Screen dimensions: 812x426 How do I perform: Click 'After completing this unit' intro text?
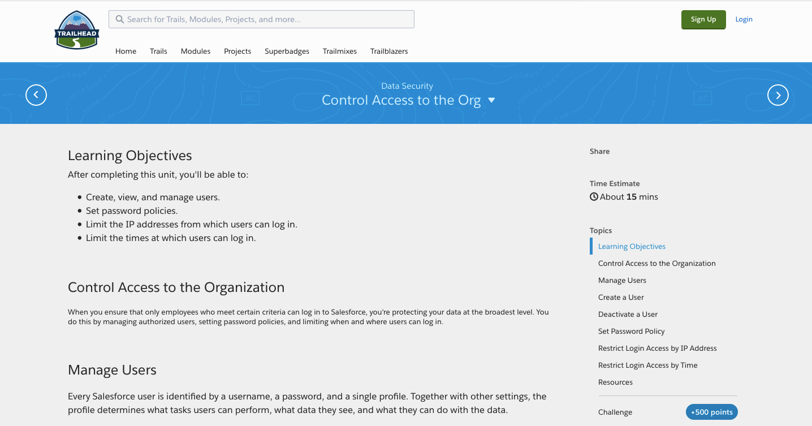[158, 175]
